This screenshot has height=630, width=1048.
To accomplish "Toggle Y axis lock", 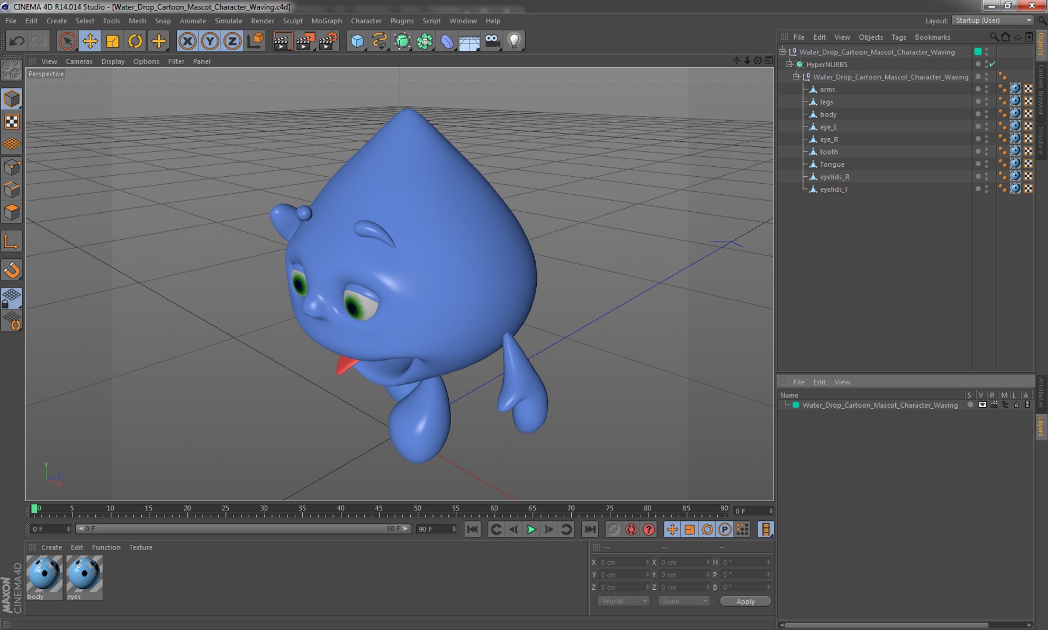I will click(x=210, y=41).
